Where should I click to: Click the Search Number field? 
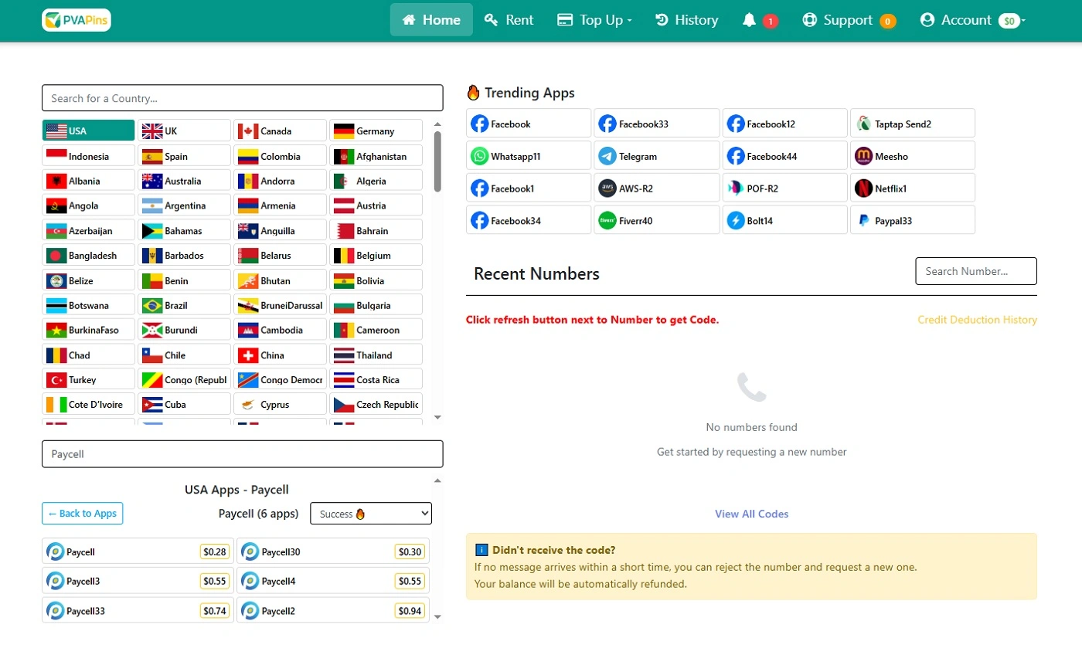976,271
